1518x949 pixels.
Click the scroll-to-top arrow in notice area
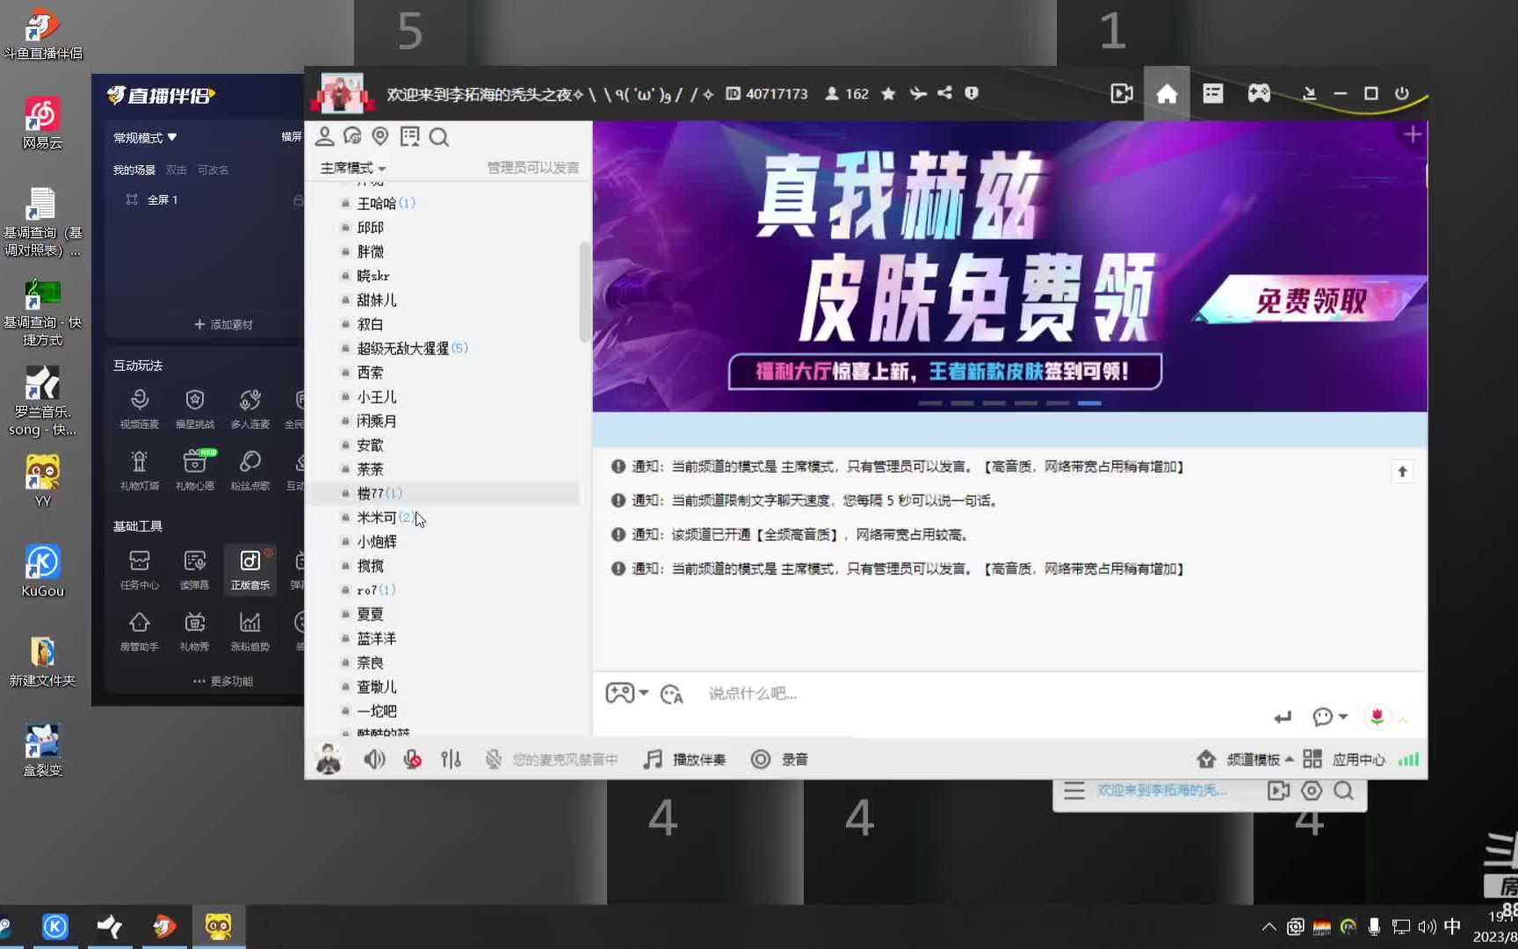[x=1402, y=472]
